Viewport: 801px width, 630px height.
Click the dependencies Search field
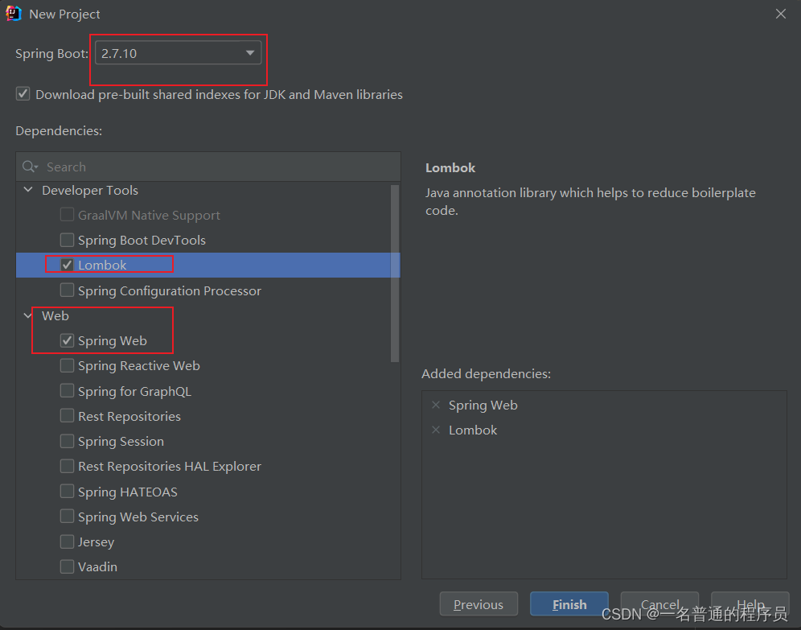[x=208, y=167]
